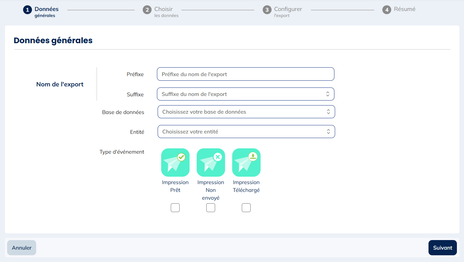Tick the checkbox under Impression Non envoyé
This screenshot has height=262, width=464.
[x=211, y=208]
